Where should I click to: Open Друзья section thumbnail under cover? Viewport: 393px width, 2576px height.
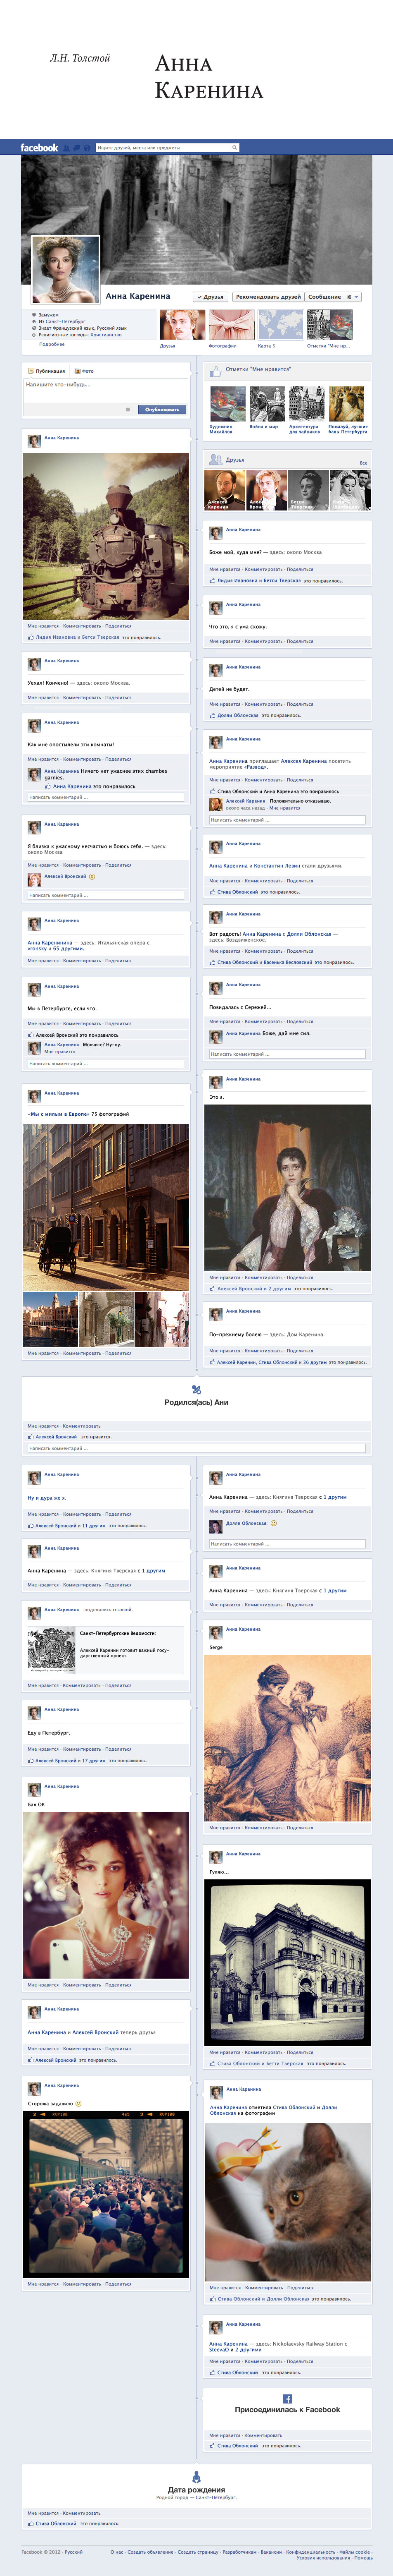(x=182, y=325)
